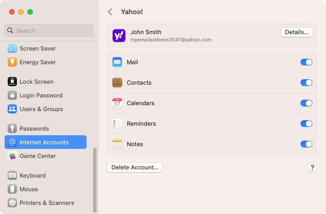Click the Calendars date icon

click(117, 103)
